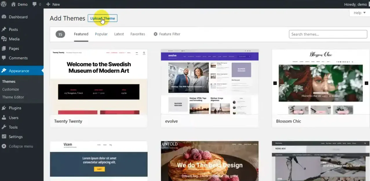Open the Media library icon
The height and width of the screenshot is (181, 370).
click(x=4, y=39)
